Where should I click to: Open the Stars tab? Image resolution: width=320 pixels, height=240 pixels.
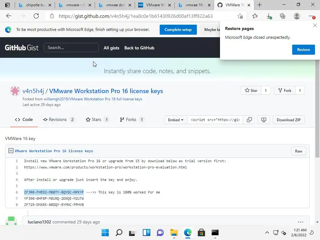click(x=97, y=120)
